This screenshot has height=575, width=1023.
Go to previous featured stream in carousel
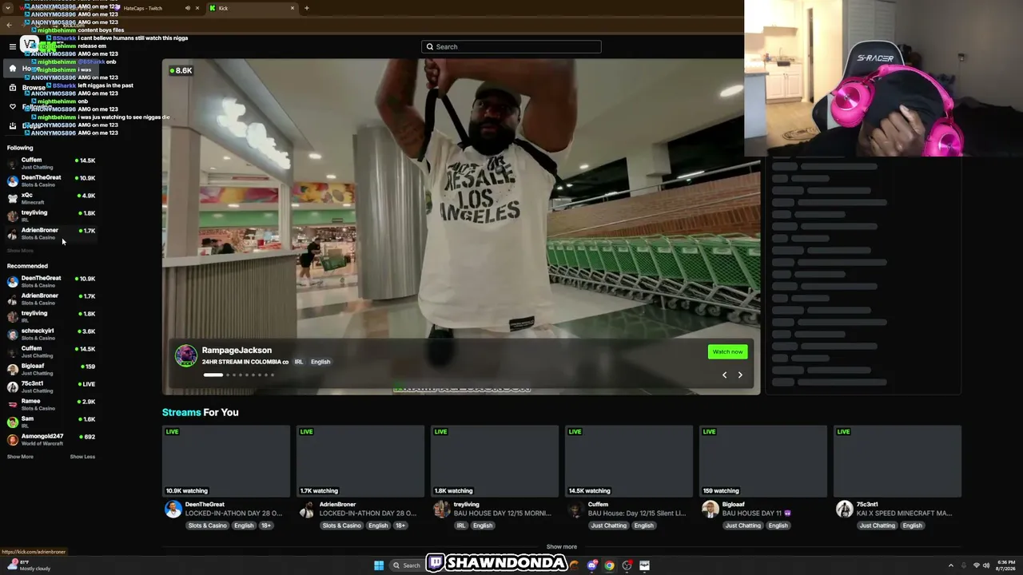click(x=725, y=375)
